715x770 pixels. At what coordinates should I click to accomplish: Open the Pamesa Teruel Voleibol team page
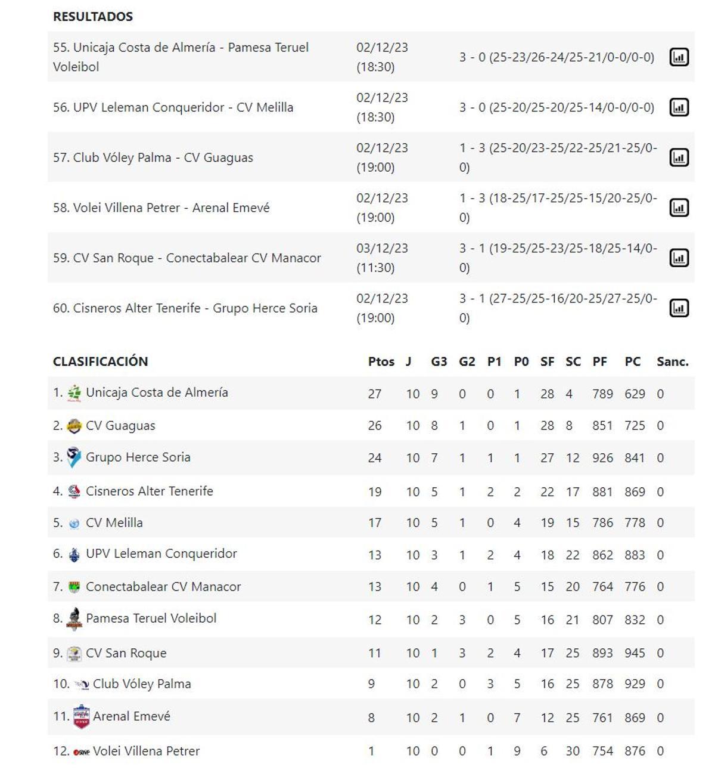(x=151, y=619)
